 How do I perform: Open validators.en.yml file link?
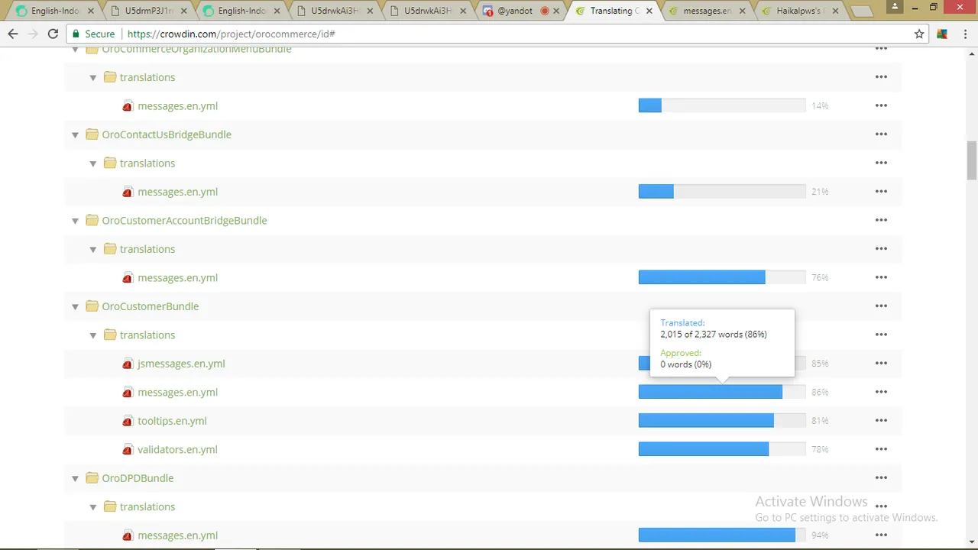(x=177, y=449)
